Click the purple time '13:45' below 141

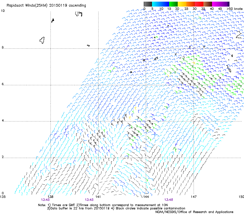click(89, 200)
